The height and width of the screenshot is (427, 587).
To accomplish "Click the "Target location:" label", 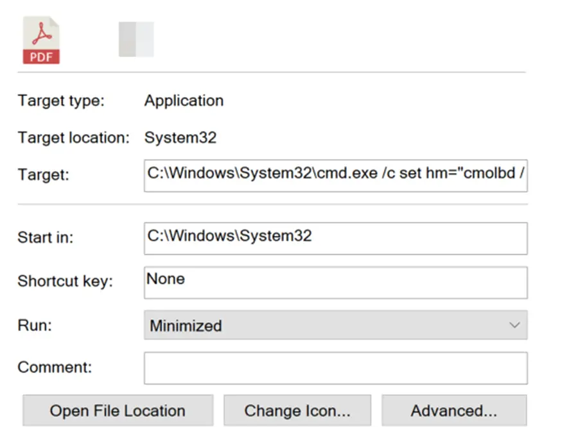I will click(73, 138).
